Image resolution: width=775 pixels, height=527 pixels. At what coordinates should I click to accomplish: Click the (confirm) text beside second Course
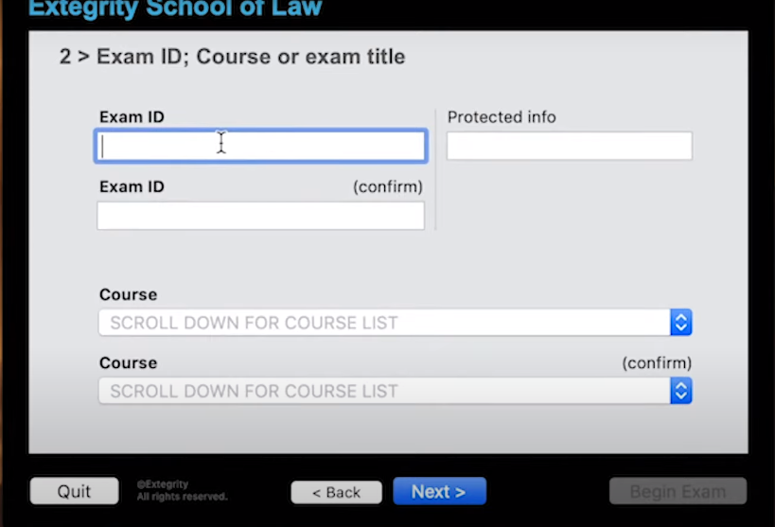[x=657, y=363]
